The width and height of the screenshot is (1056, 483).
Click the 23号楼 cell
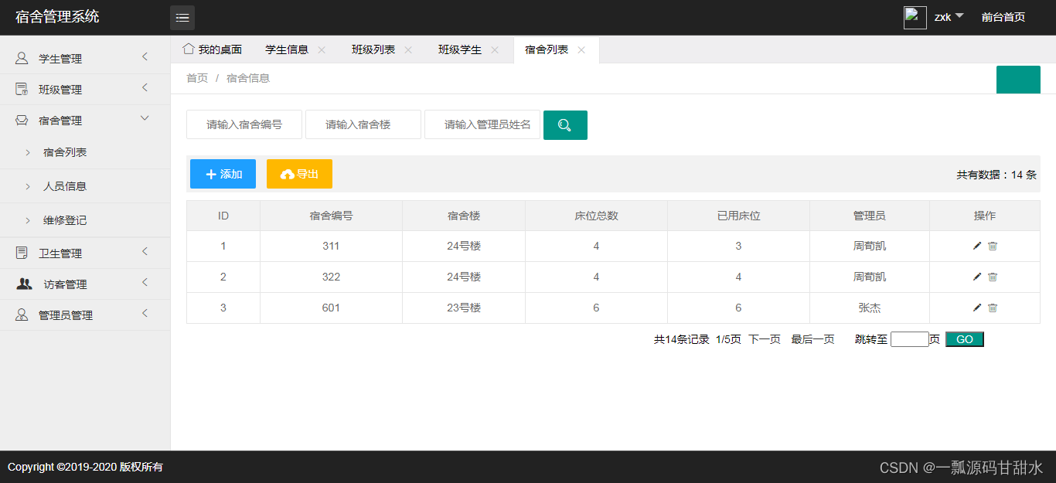point(464,308)
